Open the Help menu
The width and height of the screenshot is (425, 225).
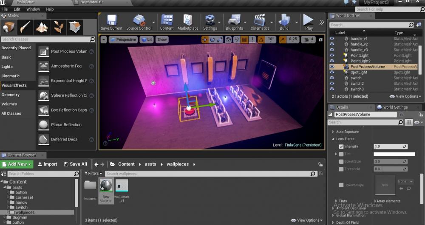tap(50, 9)
